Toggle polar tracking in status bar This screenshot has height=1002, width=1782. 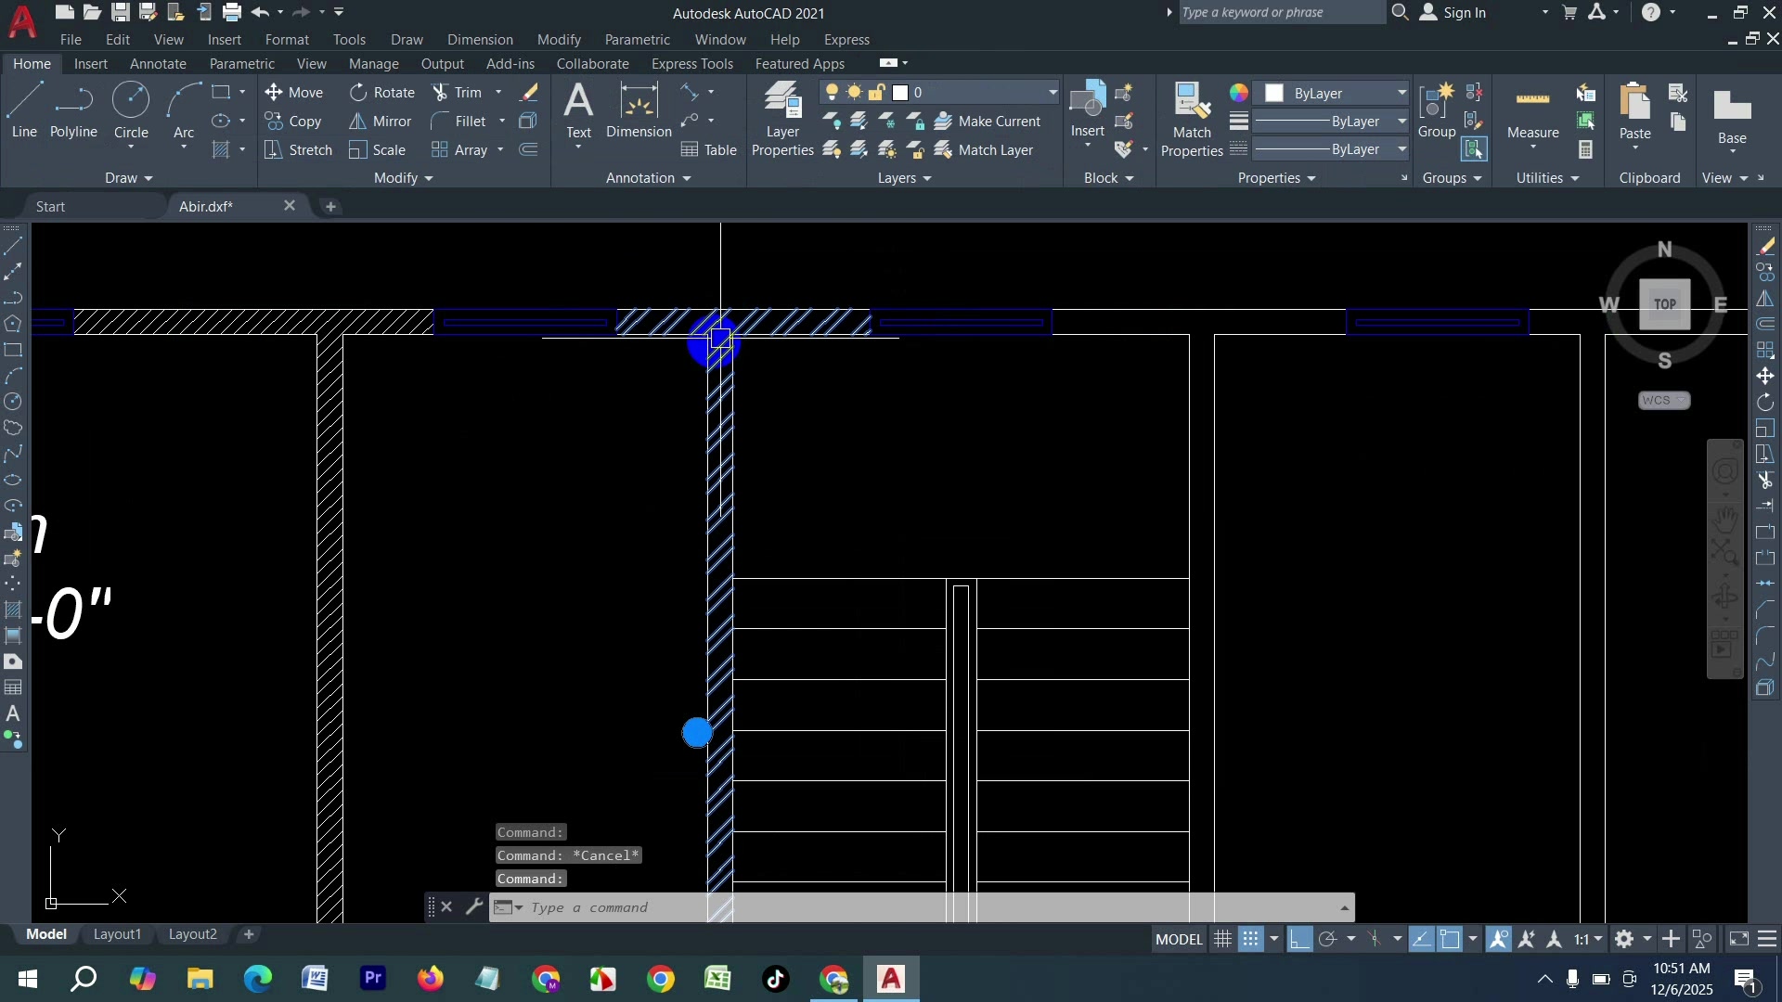[x=1328, y=939]
